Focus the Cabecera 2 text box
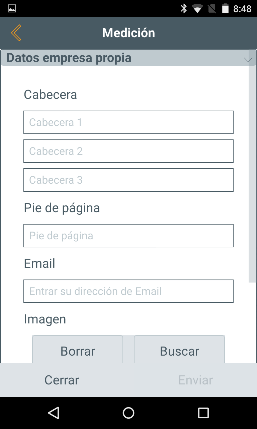Image resolution: width=257 pixels, height=429 pixels. click(128, 151)
